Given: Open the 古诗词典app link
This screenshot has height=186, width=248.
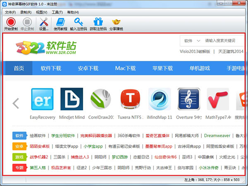Looking at the screenshot, I should point(189,146).
